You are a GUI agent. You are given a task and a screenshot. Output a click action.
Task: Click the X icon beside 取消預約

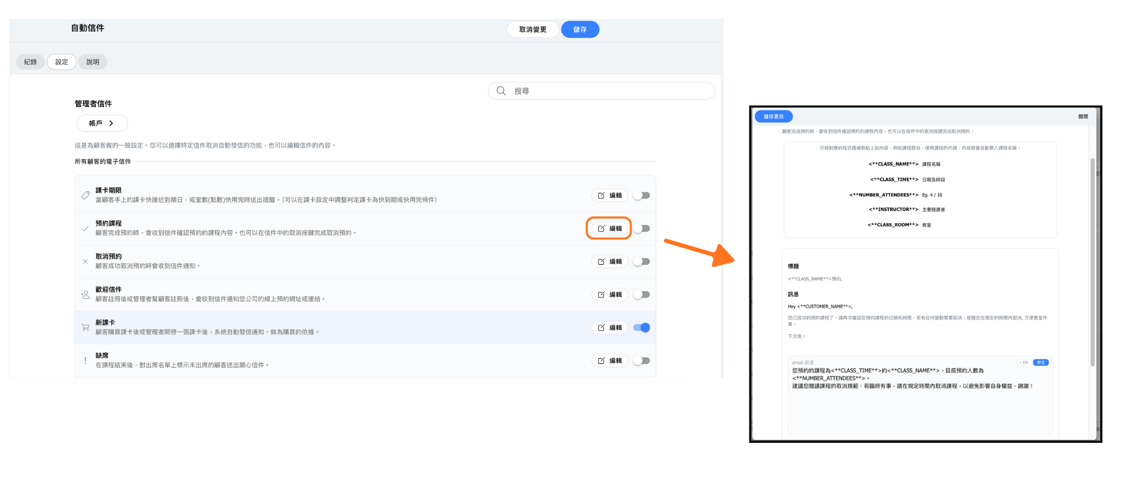(x=85, y=262)
